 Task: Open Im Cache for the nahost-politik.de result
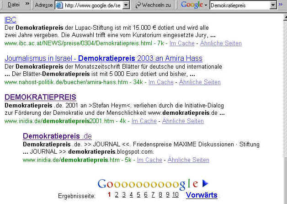click(161, 82)
